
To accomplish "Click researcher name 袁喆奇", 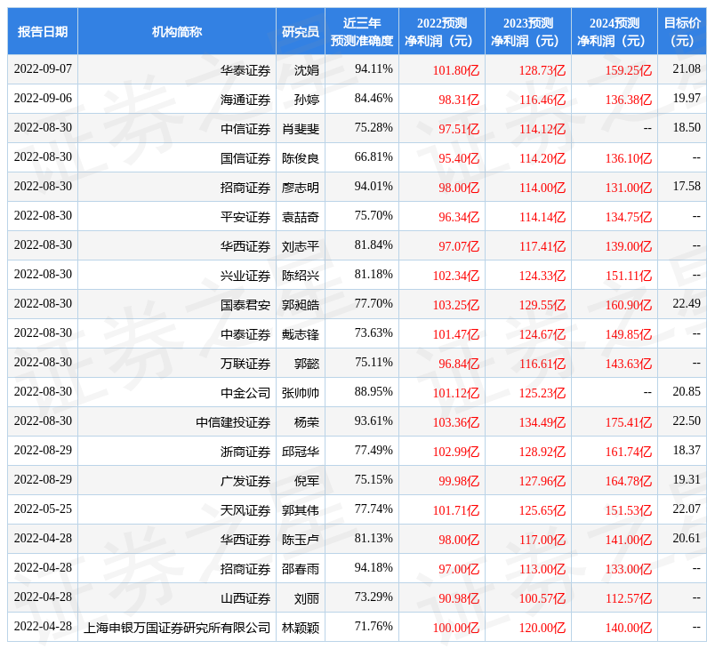I will tap(301, 217).
